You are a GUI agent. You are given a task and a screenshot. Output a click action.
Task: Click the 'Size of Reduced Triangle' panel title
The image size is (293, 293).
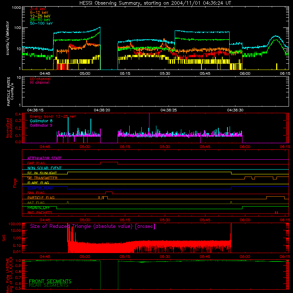tap(93, 226)
